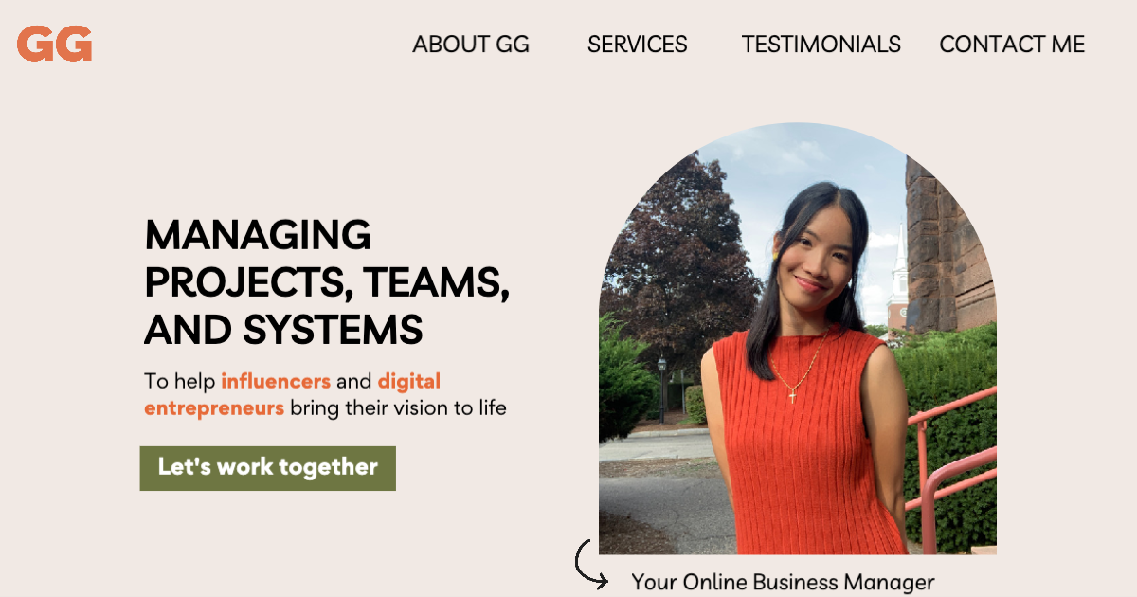
Task: Click the Let's work together button
Action: (268, 468)
